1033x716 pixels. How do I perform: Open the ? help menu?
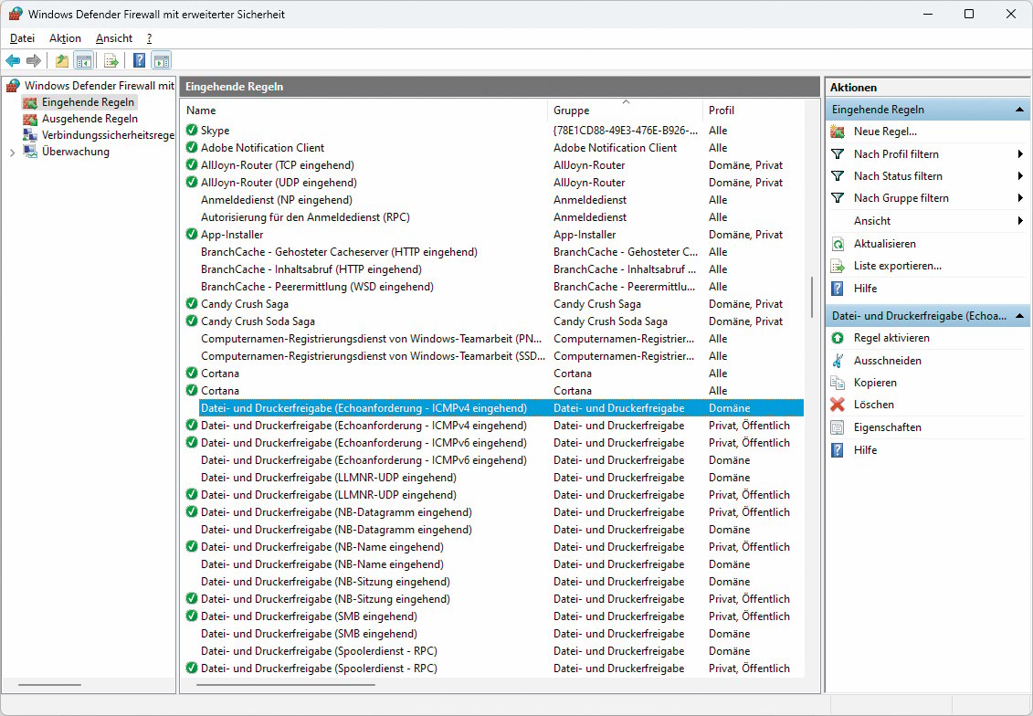pos(149,38)
